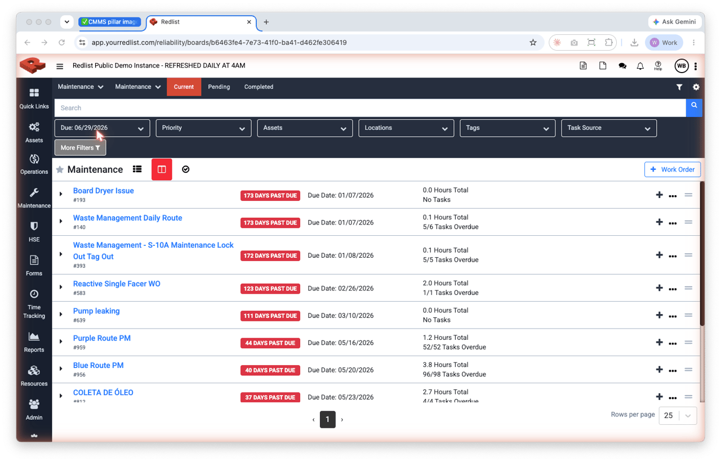Click Ask Gemini button

pyautogui.click(x=676, y=22)
